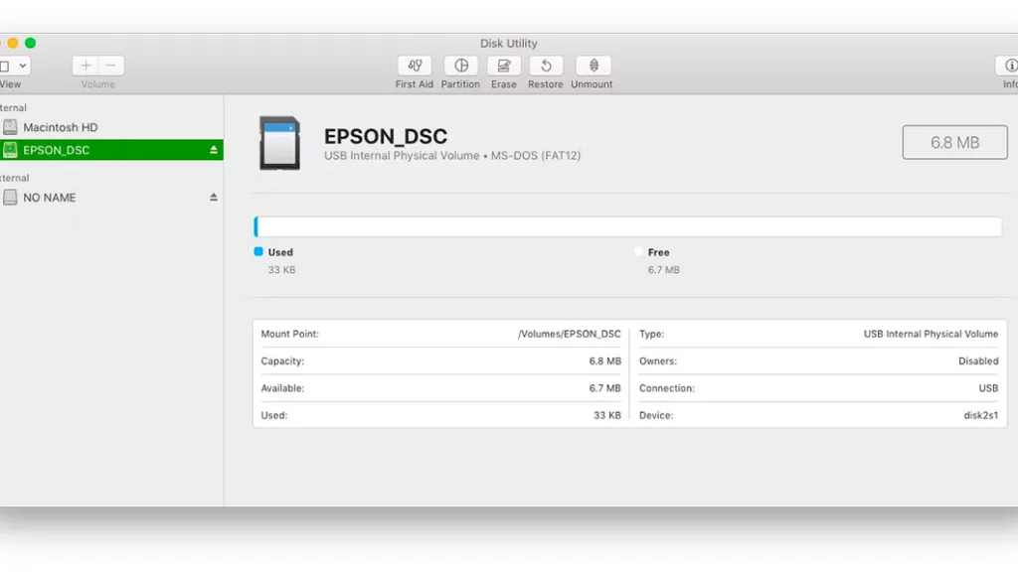Click the /Volumes/EPSON_DSC mount point value
The height and width of the screenshot is (572, 1018).
pyautogui.click(x=570, y=334)
